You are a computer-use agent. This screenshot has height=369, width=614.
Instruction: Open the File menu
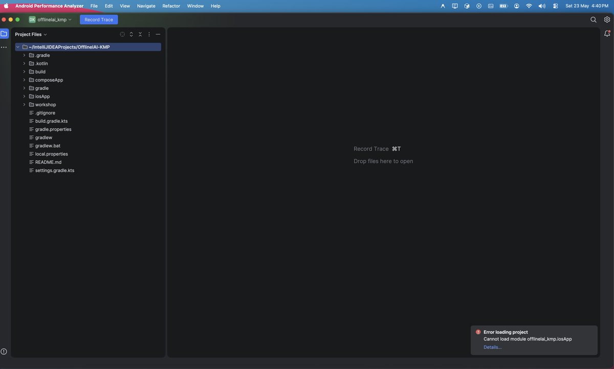94,6
